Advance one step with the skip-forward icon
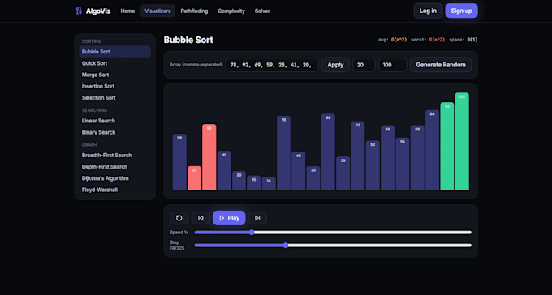The image size is (552, 295). coord(257,218)
